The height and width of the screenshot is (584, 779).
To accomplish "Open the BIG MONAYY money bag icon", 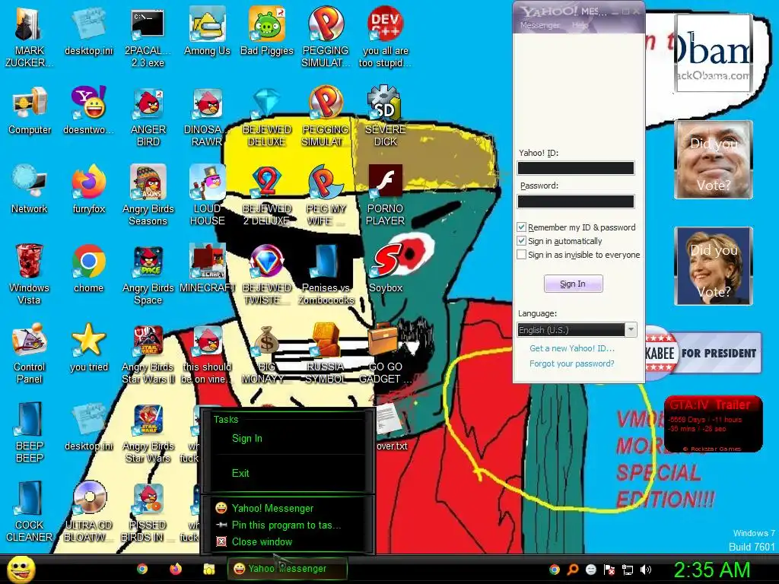I will [x=267, y=354].
